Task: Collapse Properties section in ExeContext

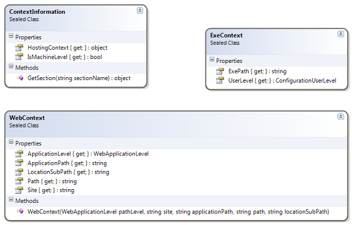Action: pos(212,60)
